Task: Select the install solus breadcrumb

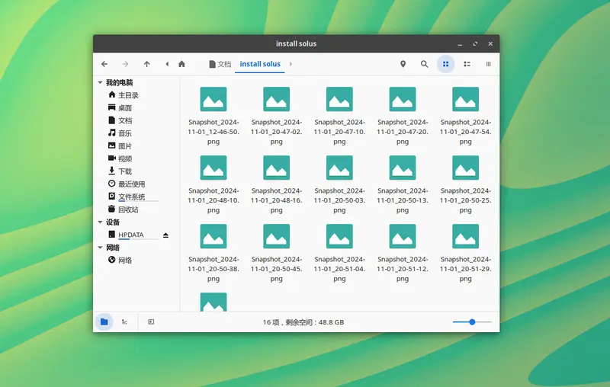Action: [x=260, y=64]
